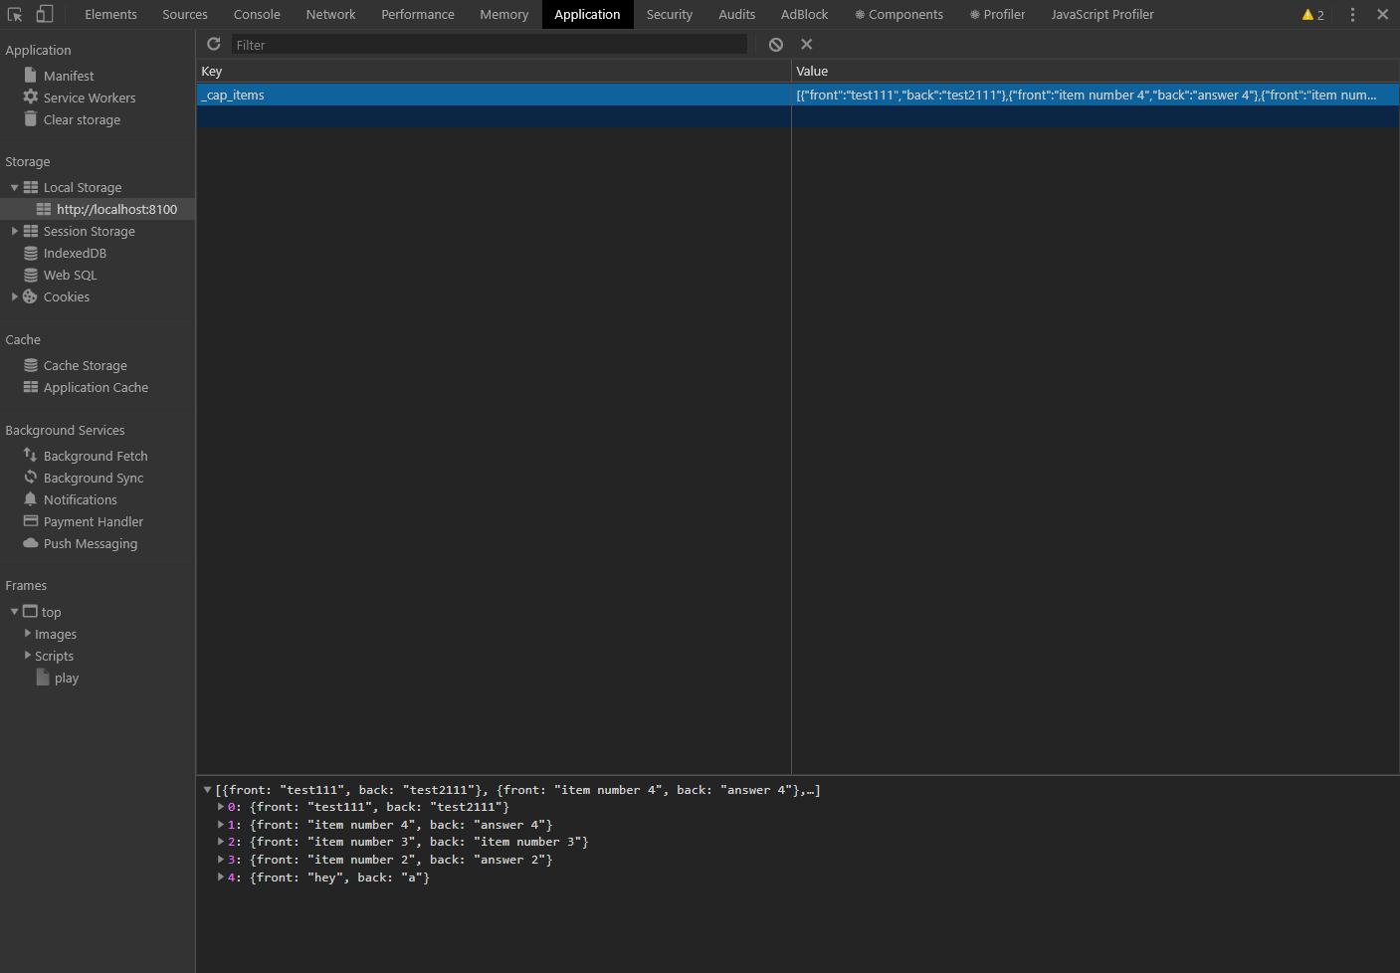Delete selected entry with X icon
The height and width of the screenshot is (973, 1400).
point(807,44)
